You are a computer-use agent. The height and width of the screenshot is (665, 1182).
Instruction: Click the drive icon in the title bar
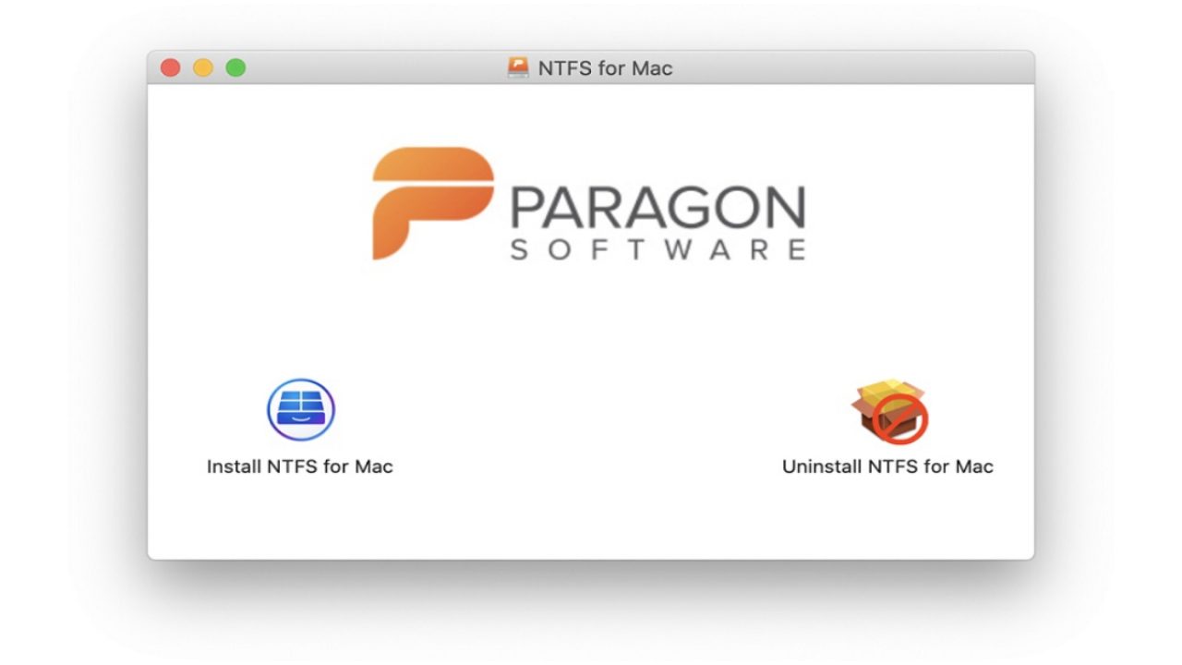(518, 67)
